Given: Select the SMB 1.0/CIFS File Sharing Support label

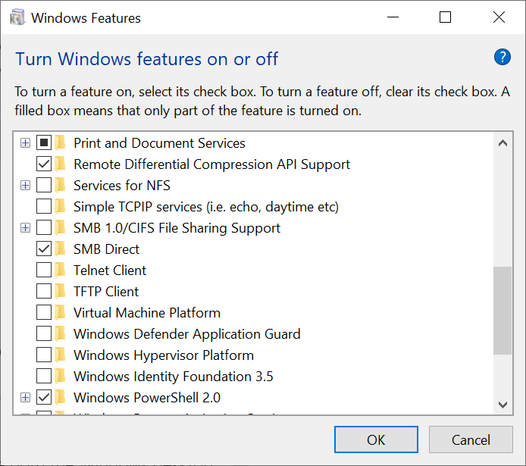Looking at the screenshot, I should coord(177,227).
